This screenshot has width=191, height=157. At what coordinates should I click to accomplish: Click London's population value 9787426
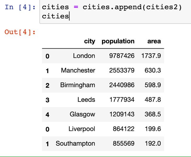(x=122, y=56)
